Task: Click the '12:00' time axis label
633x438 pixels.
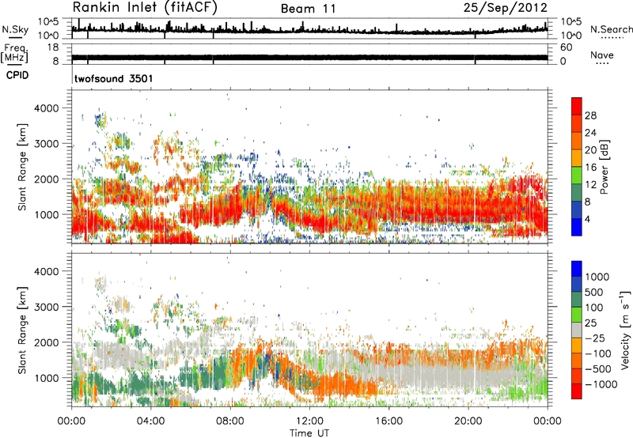Action: click(x=309, y=421)
